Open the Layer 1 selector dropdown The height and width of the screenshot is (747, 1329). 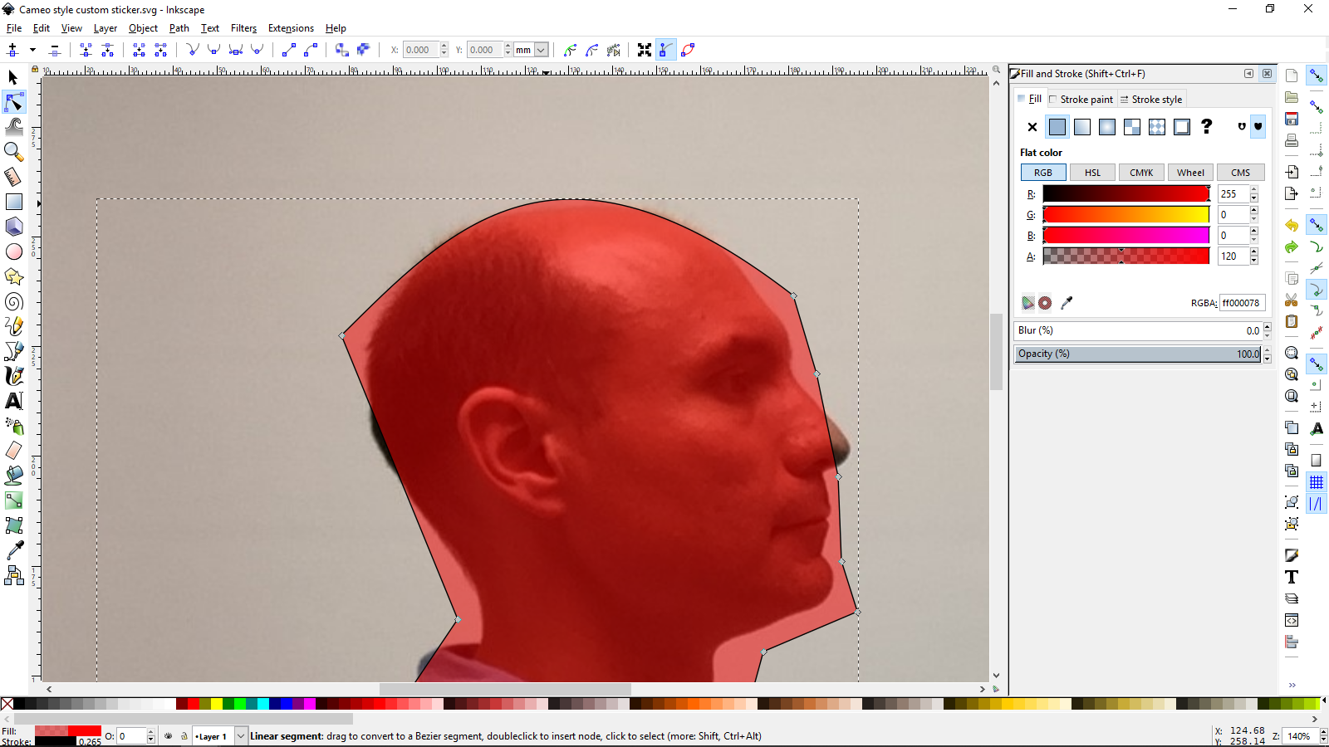click(241, 736)
